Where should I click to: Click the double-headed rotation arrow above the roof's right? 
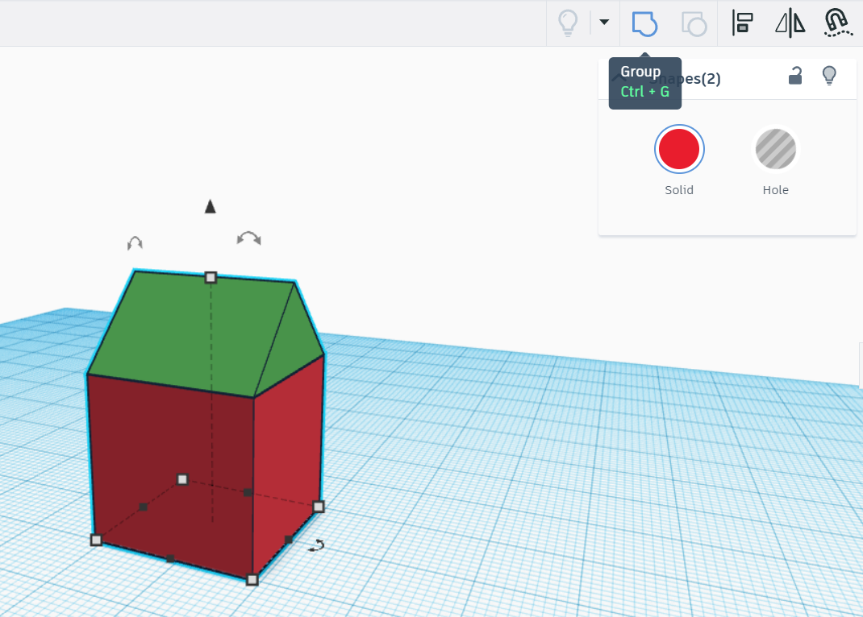coord(248,238)
